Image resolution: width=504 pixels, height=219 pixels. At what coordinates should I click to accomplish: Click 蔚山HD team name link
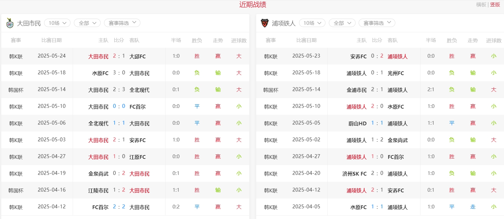[357, 123]
